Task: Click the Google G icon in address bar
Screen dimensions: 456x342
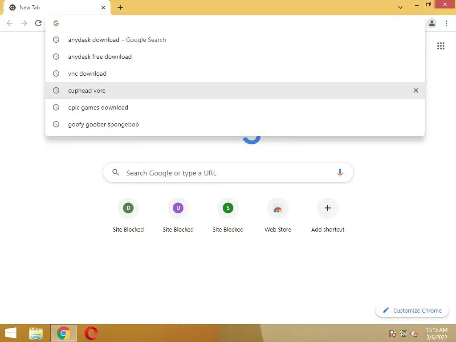Action: 56,23
